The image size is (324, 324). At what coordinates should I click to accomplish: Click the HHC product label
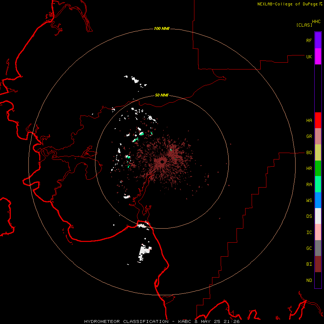click(316, 22)
